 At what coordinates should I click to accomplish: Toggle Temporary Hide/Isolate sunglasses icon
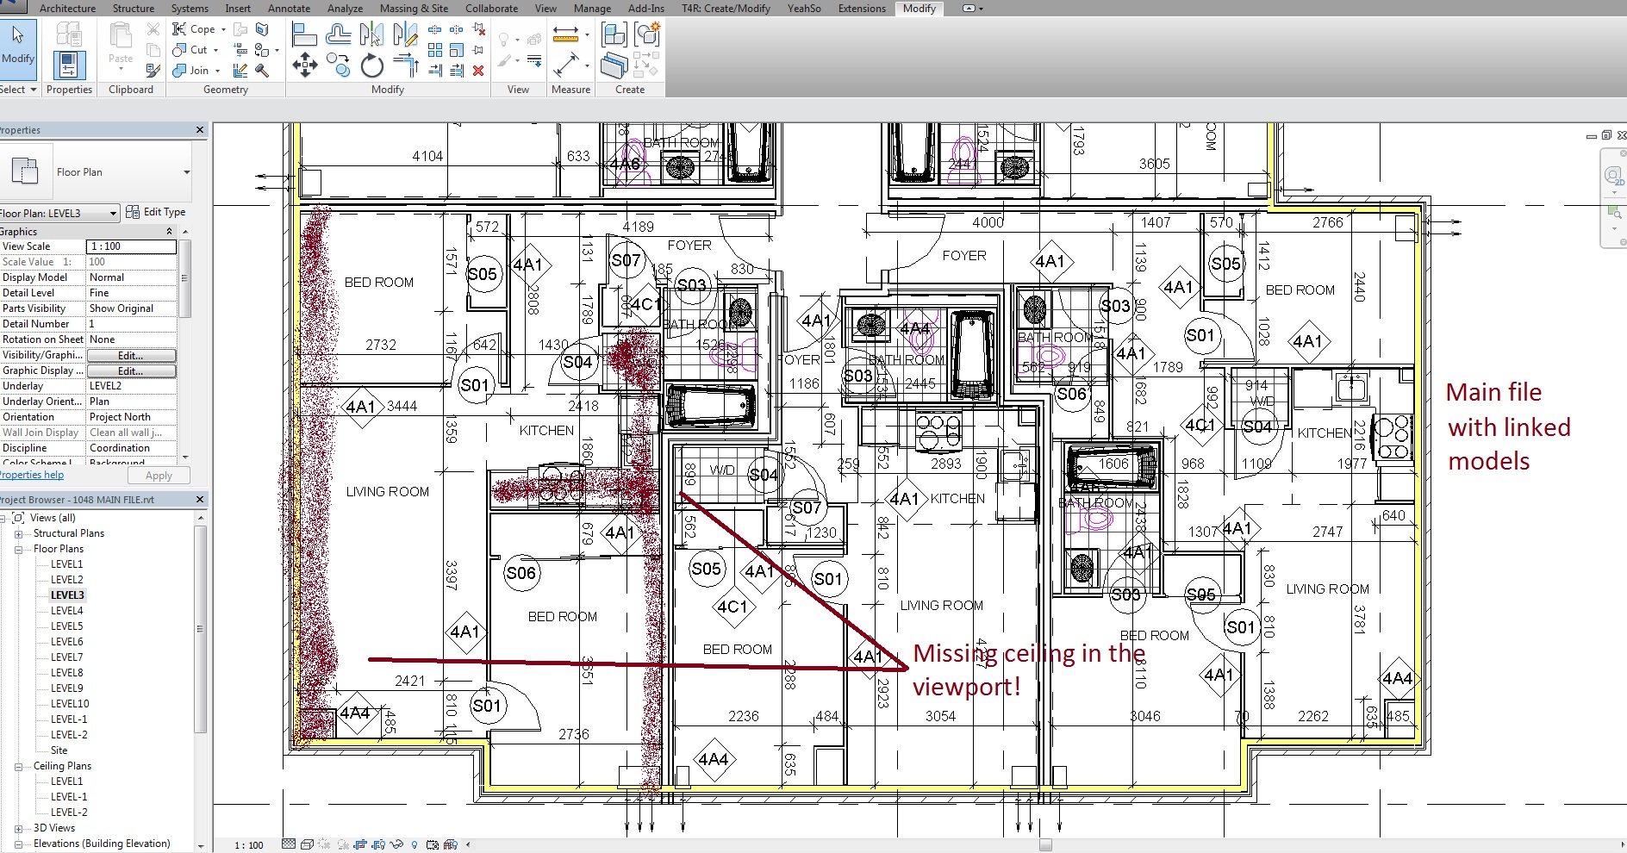[396, 844]
